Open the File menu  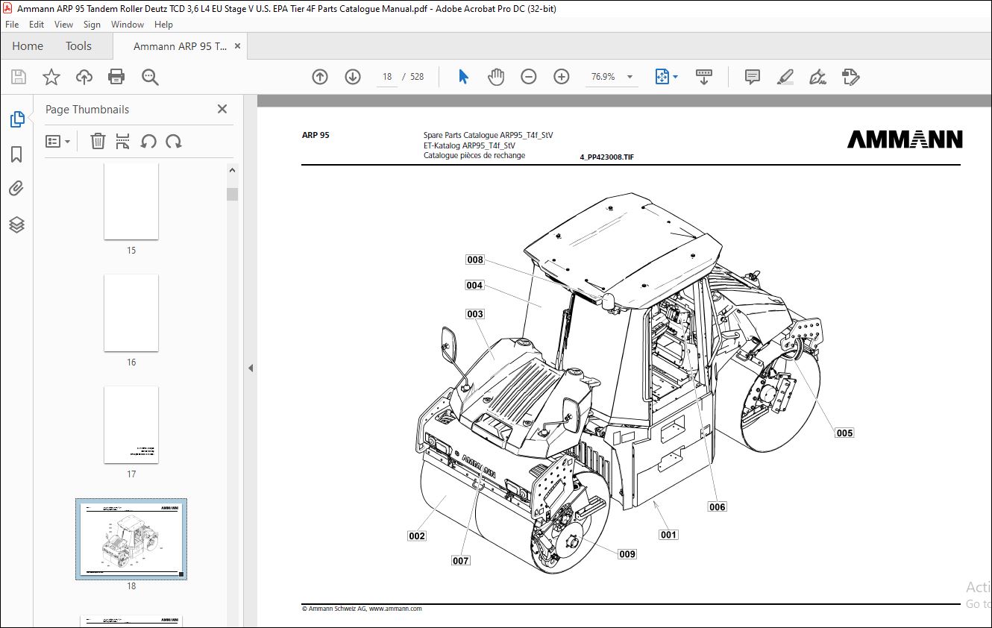[x=12, y=25]
